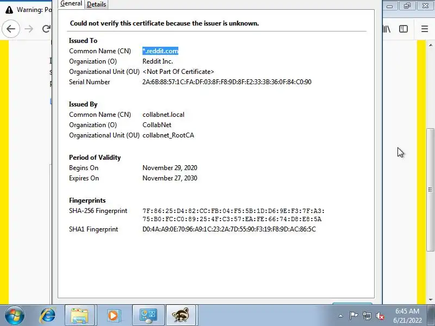Click the collabnet_RootCA value
The width and height of the screenshot is (435, 326).
pos(168,135)
